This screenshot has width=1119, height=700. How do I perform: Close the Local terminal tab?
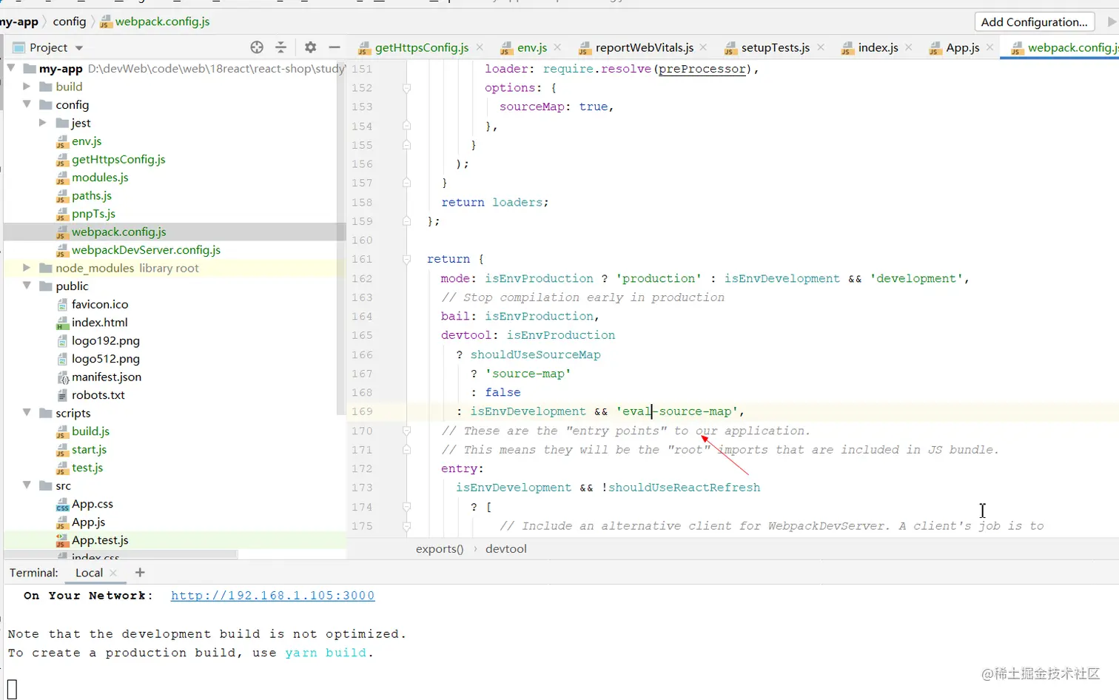coord(113,573)
